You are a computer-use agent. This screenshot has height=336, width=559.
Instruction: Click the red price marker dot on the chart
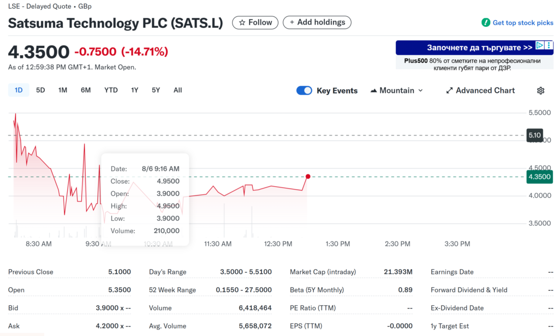click(x=308, y=176)
